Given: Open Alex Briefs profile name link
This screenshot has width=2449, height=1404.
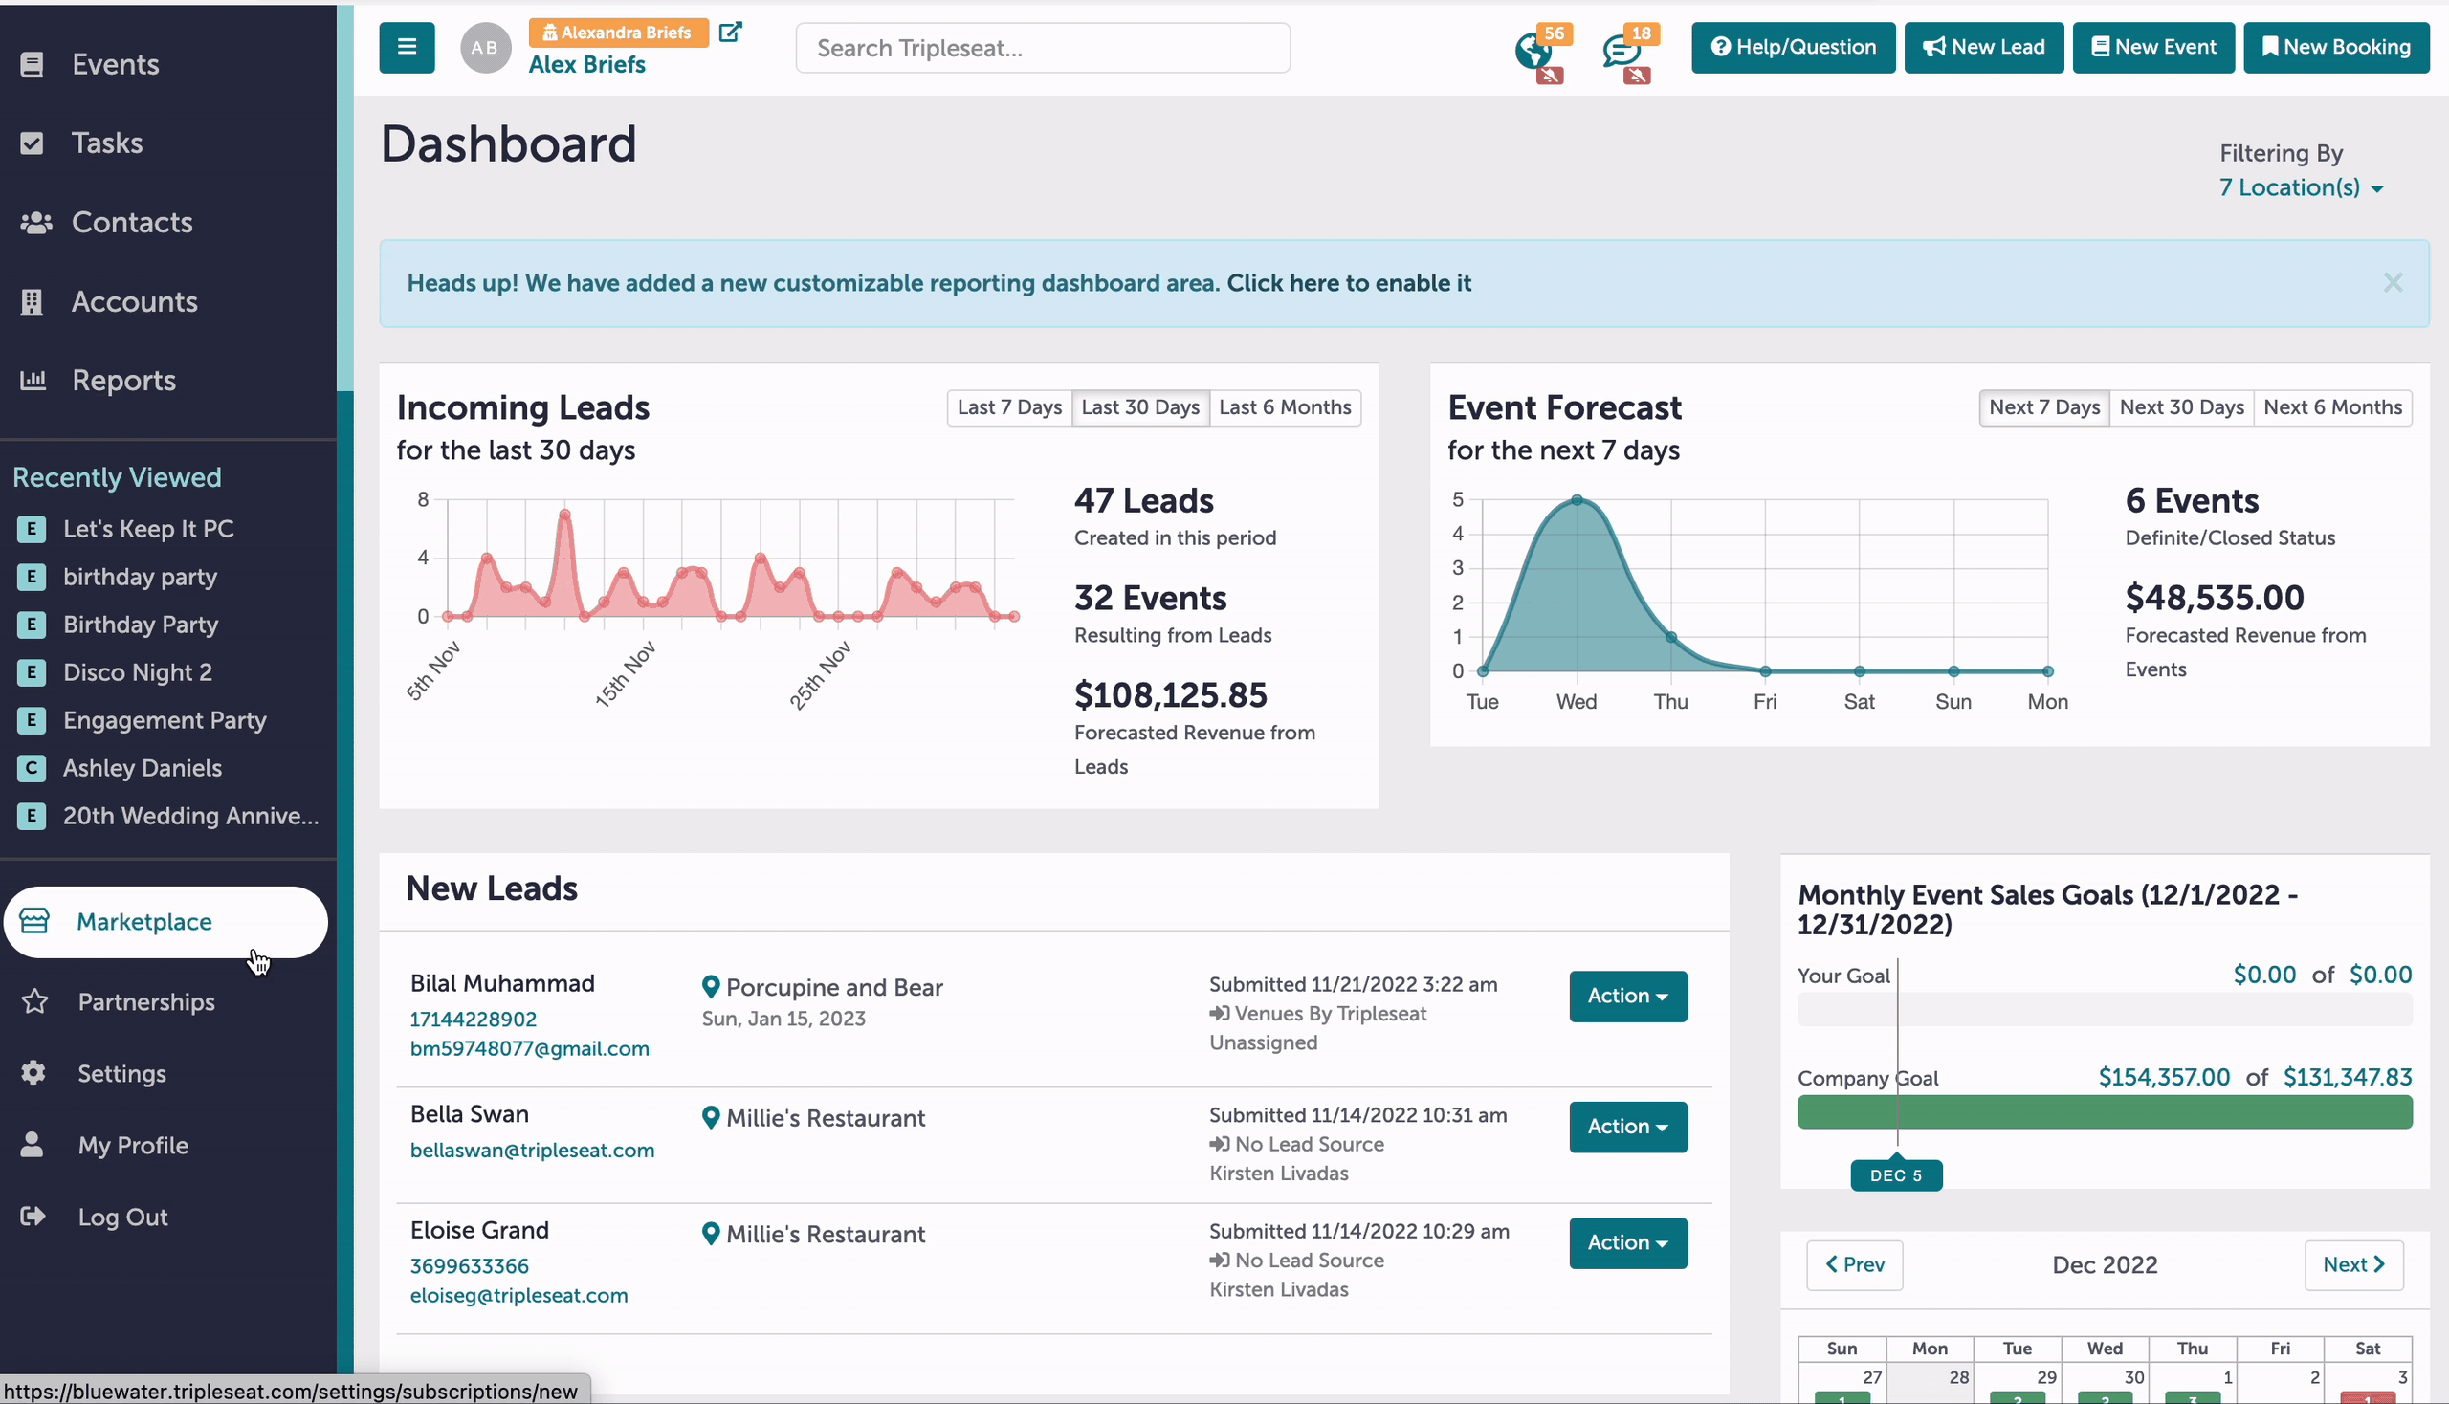Looking at the screenshot, I should [586, 65].
